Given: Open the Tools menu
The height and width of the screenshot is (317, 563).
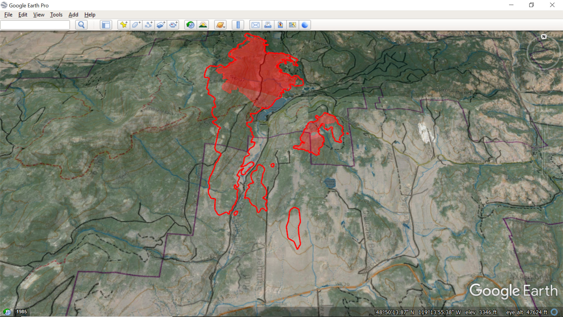Looking at the screenshot, I should 56,15.
